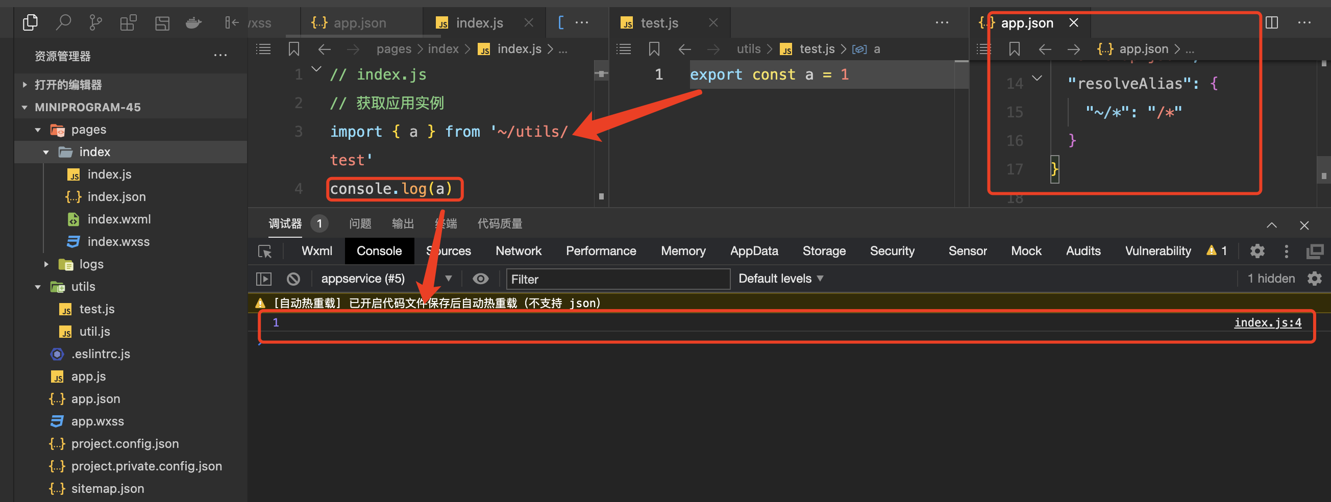Collapse the debugger panel with the chevron
1331x502 pixels.
tap(1272, 224)
